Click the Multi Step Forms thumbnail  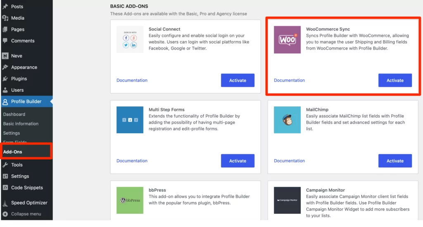click(130, 120)
